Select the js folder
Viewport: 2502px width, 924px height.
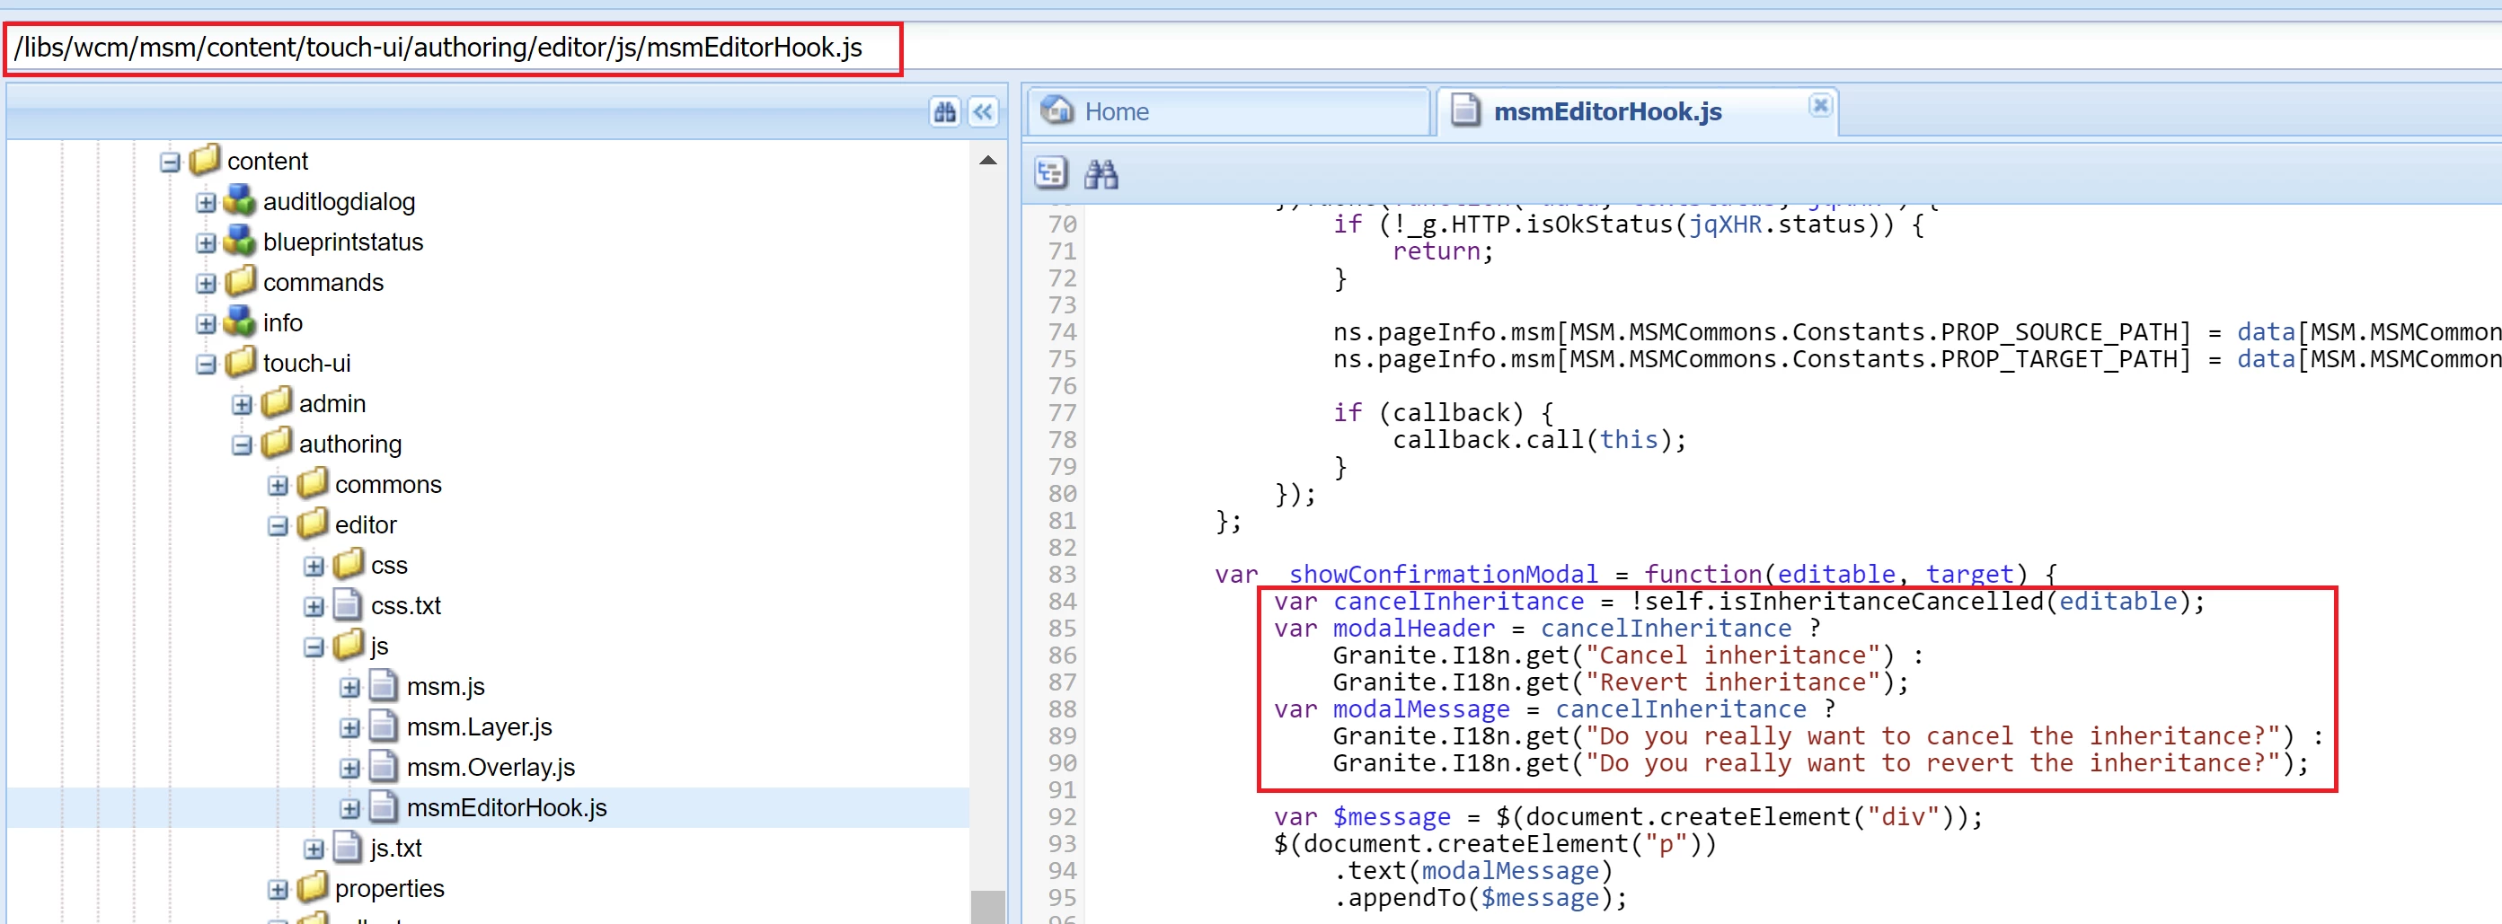tap(379, 647)
